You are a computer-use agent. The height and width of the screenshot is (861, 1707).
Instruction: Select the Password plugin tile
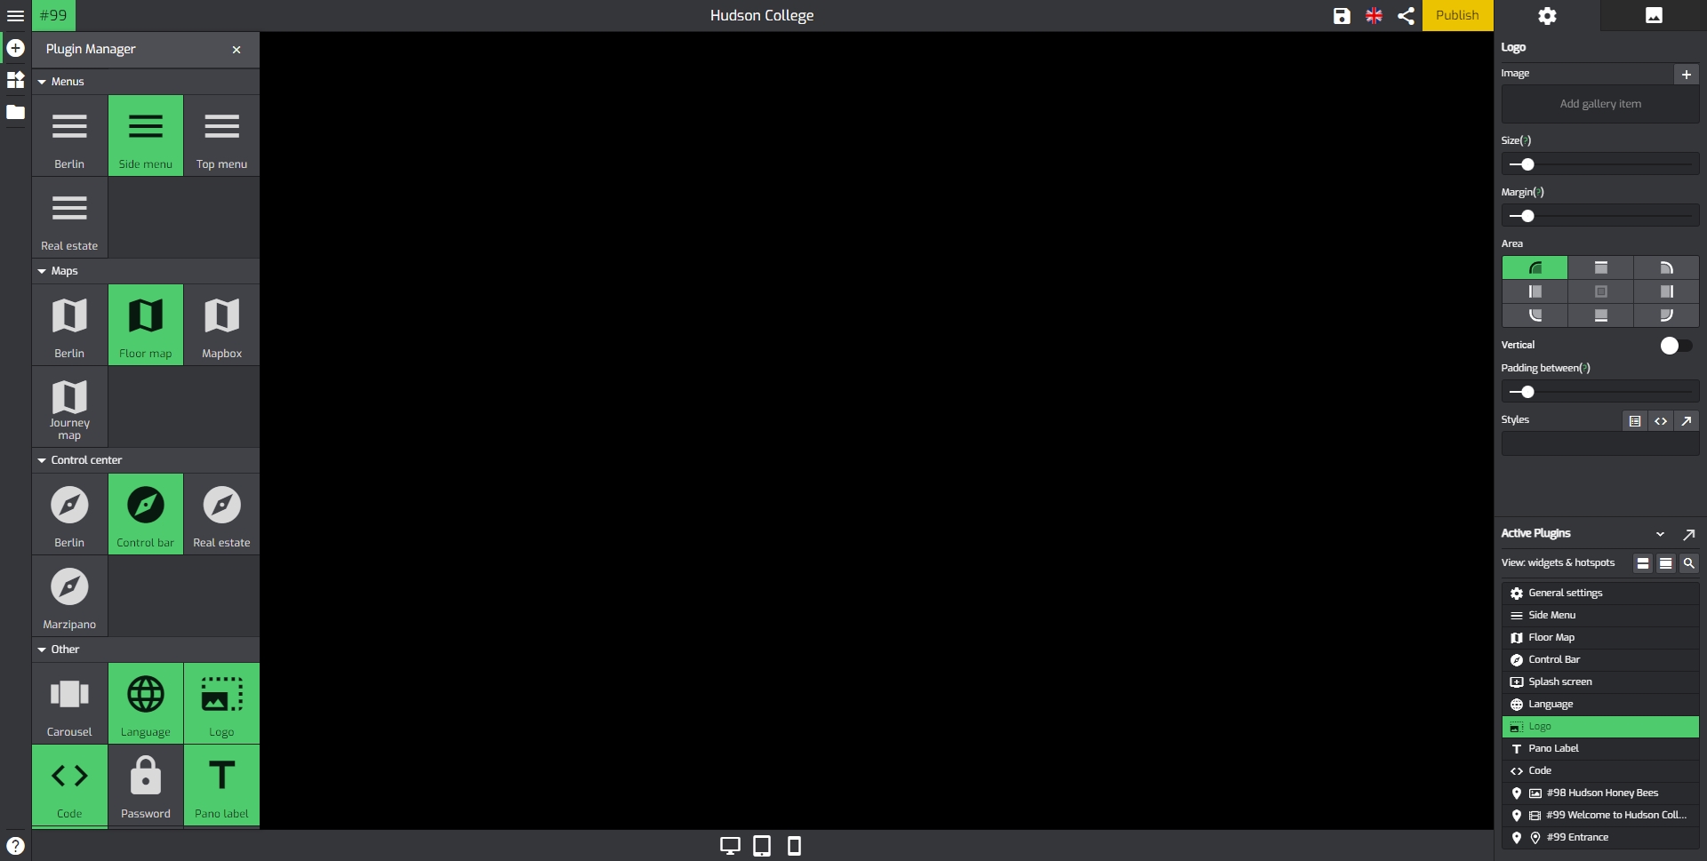click(x=146, y=785)
